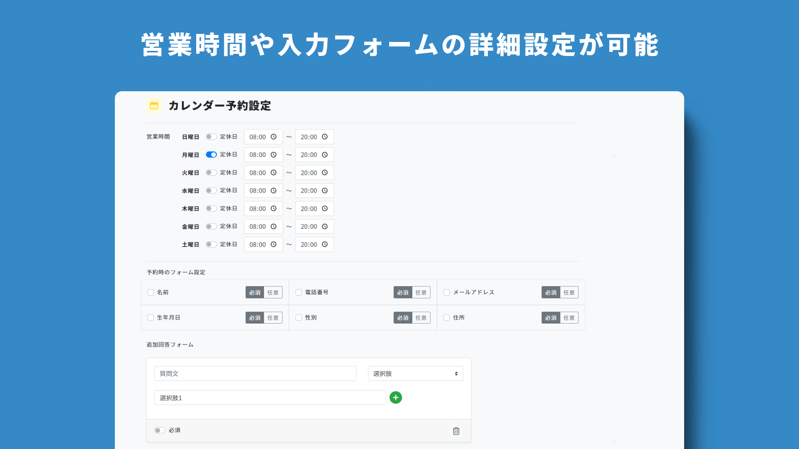The height and width of the screenshot is (449, 799).
Task: Open the 選択肢 dropdown
Action: 415,373
